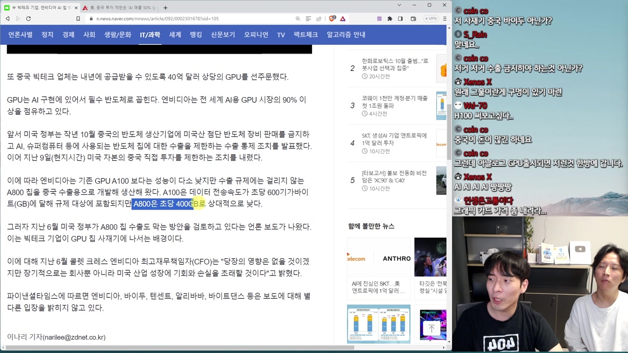The height and width of the screenshot is (353, 628).
Task: Go back to the previous page
Action: (x=7, y=19)
